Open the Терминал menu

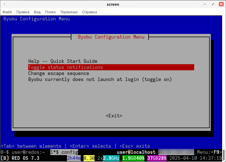click(x=69, y=12)
